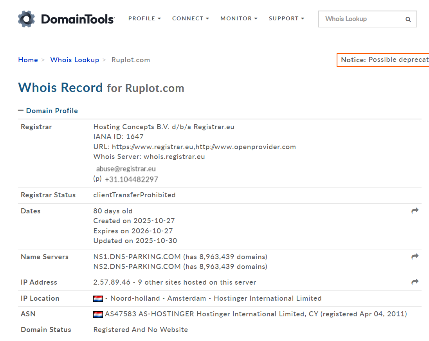Click share arrow in Dates row
The width and height of the screenshot is (429, 341).
415,211
